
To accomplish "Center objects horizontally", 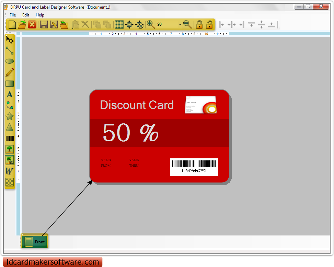I will click(x=232, y=25).
